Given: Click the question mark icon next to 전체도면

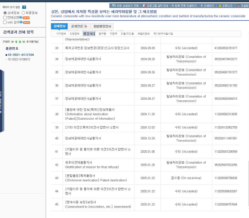Looking at the screenshot, I should 21,17.
